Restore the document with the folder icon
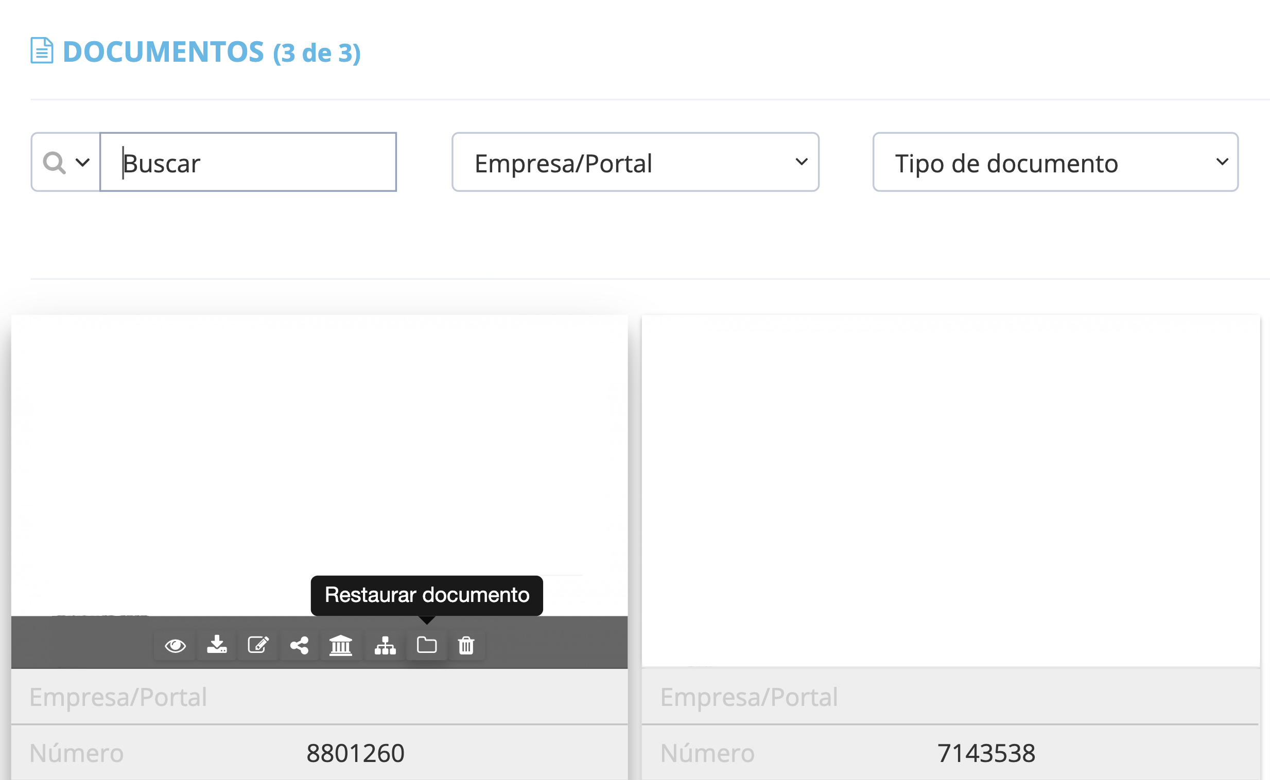This screenshot has height=780, width=1270. click(426, 645)
